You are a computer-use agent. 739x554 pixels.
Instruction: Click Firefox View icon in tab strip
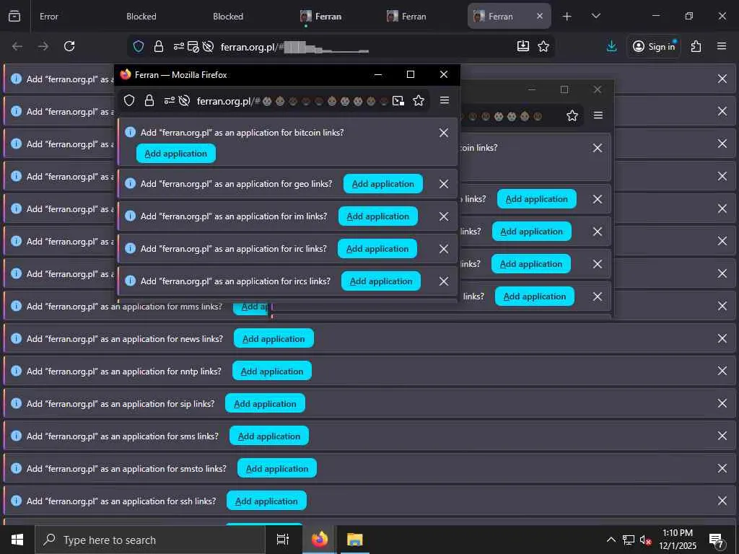14,16
